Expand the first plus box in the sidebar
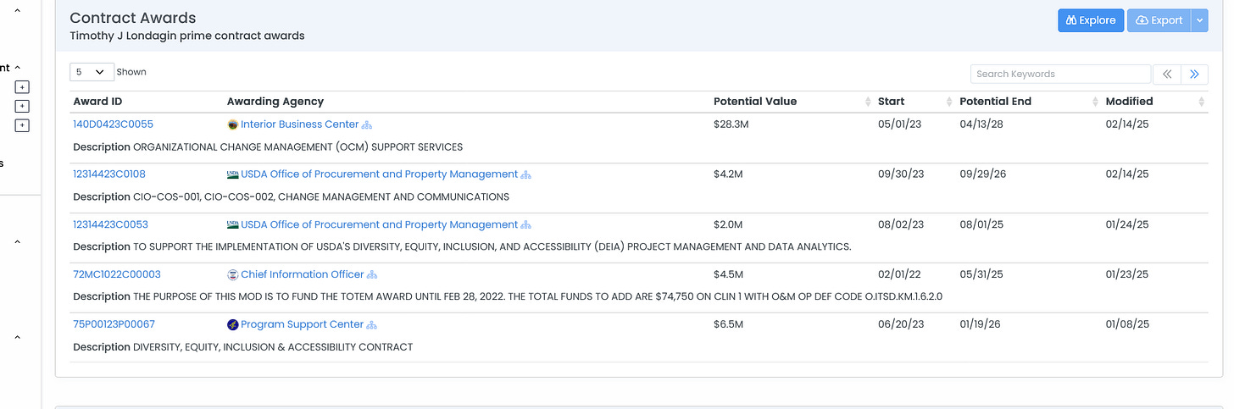This screenshot has height=409, width=1234. tap(22, 87)
